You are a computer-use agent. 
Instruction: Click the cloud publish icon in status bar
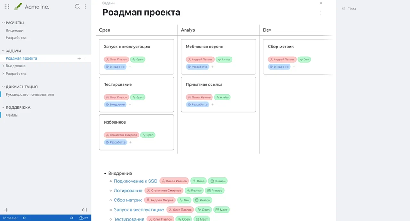pos(83,218)
